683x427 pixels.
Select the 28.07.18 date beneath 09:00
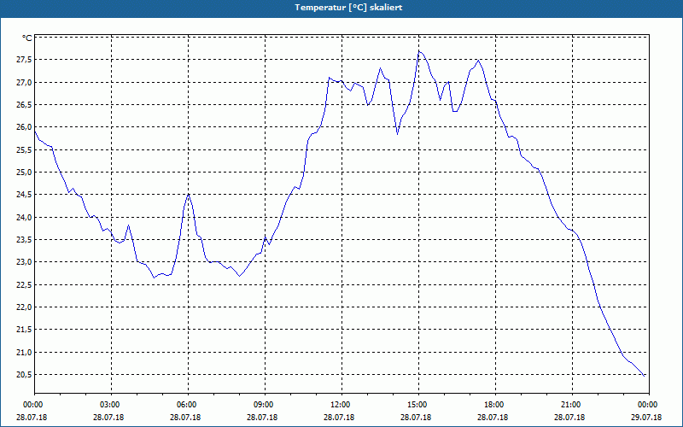click(x=262, y=418)
